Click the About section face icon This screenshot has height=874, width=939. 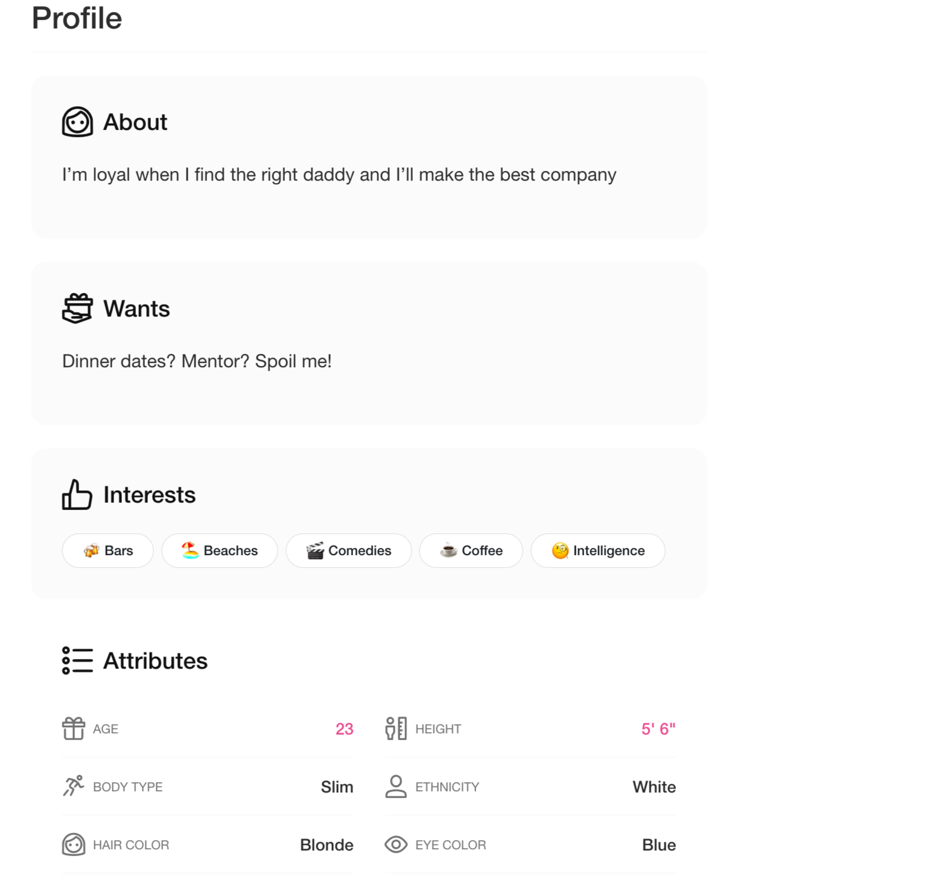point(77,121)
